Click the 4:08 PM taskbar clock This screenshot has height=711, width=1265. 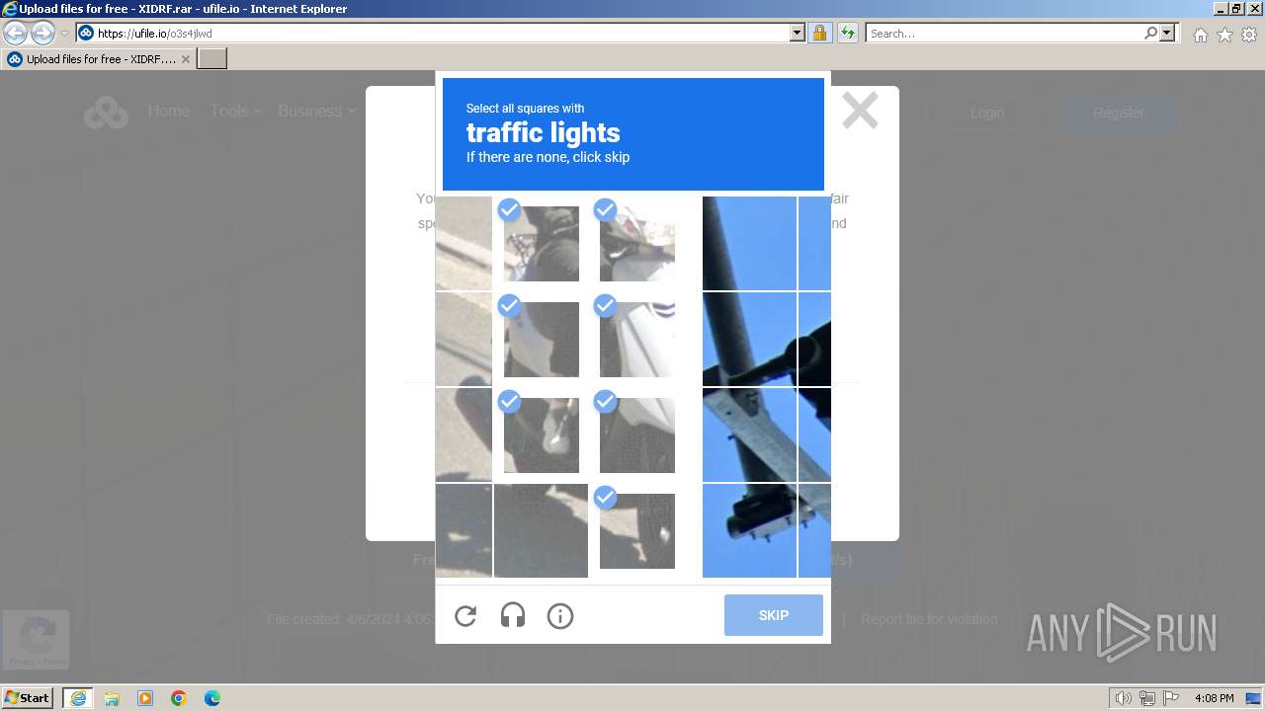coord(1214,698)
